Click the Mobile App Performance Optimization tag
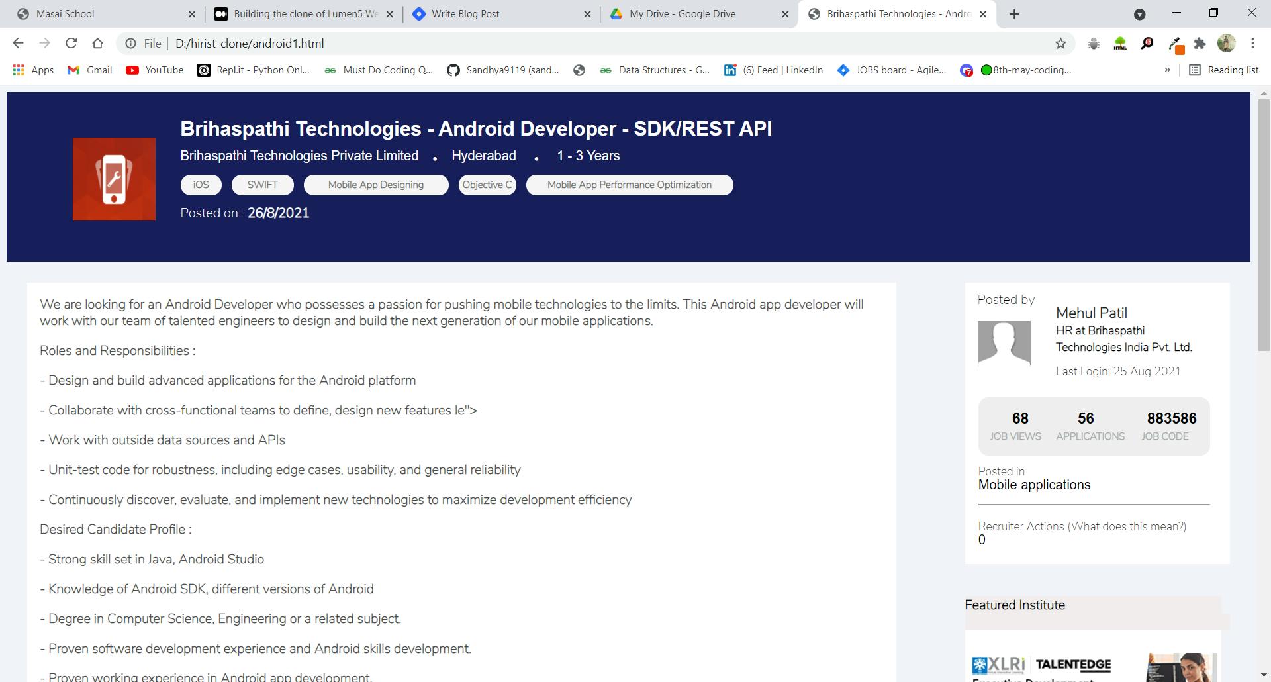 (630, 185)
